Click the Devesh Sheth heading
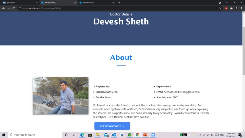The height and width of the screenshot is (138, 245). [121, 22]
